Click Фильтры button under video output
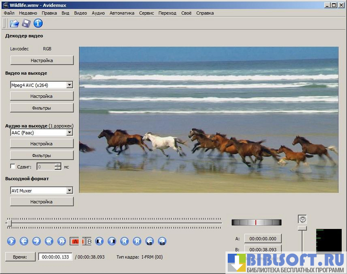The image size is (347, 274). (x=41, y=108)
